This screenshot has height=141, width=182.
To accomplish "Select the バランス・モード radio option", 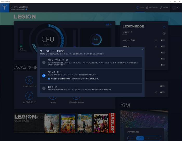I will click(x=44, y=76).
